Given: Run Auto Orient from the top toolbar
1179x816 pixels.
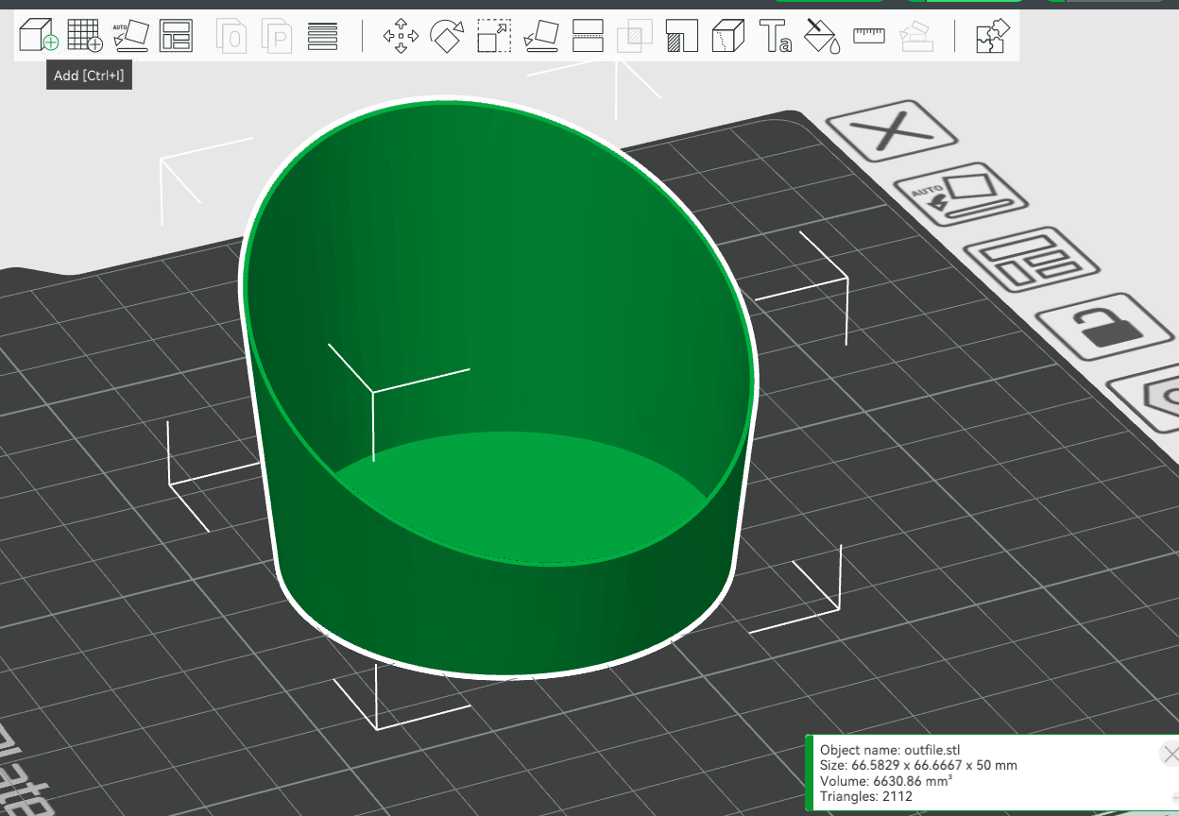Looking at the screenshot, I should pos(130,36).
